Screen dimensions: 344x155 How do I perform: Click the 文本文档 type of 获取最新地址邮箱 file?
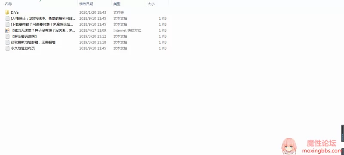[120, 42]
